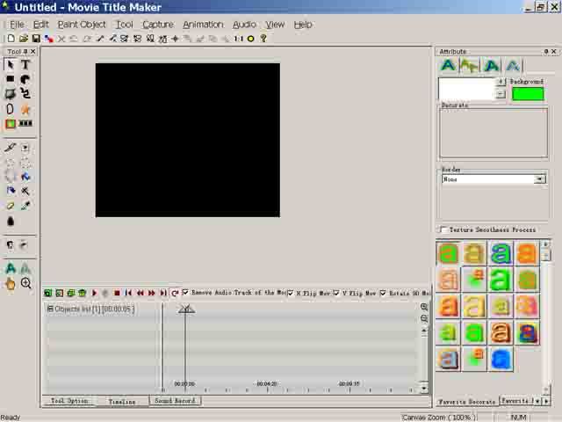Collapse the Objects list tree node

click(50, 309)
